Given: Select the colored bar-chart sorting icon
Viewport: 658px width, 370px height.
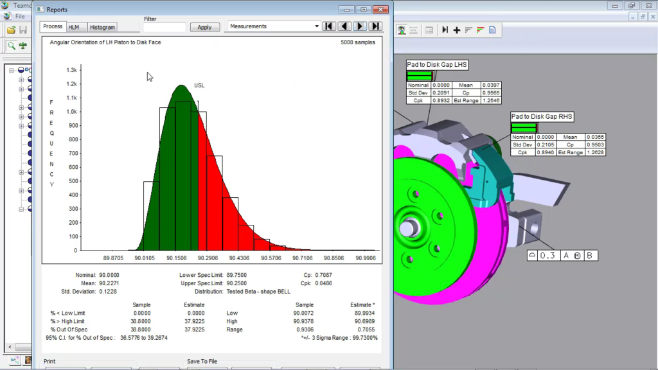Looking at the screenshot, I should click(x=480, y=30).
